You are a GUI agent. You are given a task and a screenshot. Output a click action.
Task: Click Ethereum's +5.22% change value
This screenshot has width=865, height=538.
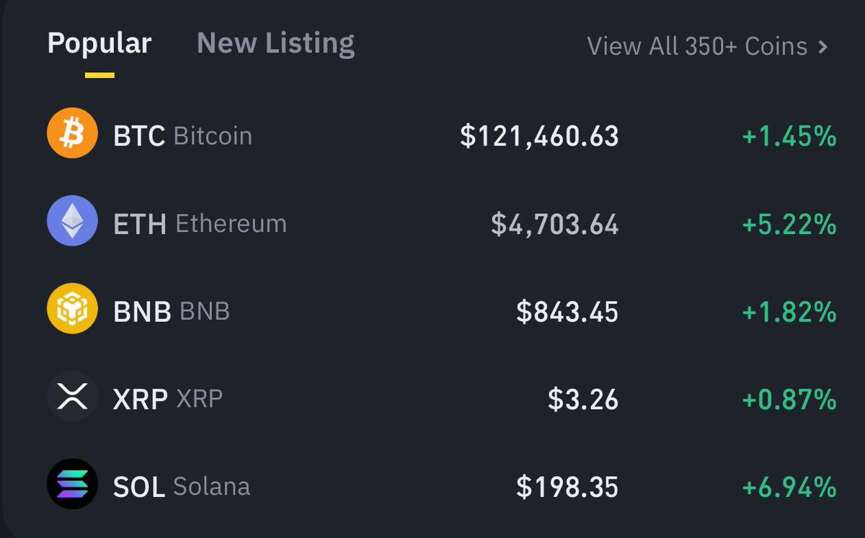(789, 224)
